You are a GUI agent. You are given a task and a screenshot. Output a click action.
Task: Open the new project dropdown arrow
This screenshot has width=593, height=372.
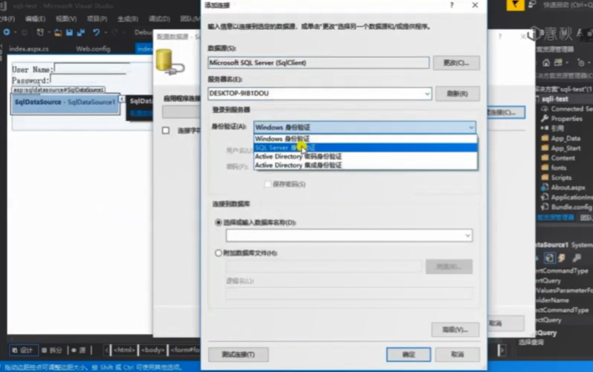tap(49, 33)
